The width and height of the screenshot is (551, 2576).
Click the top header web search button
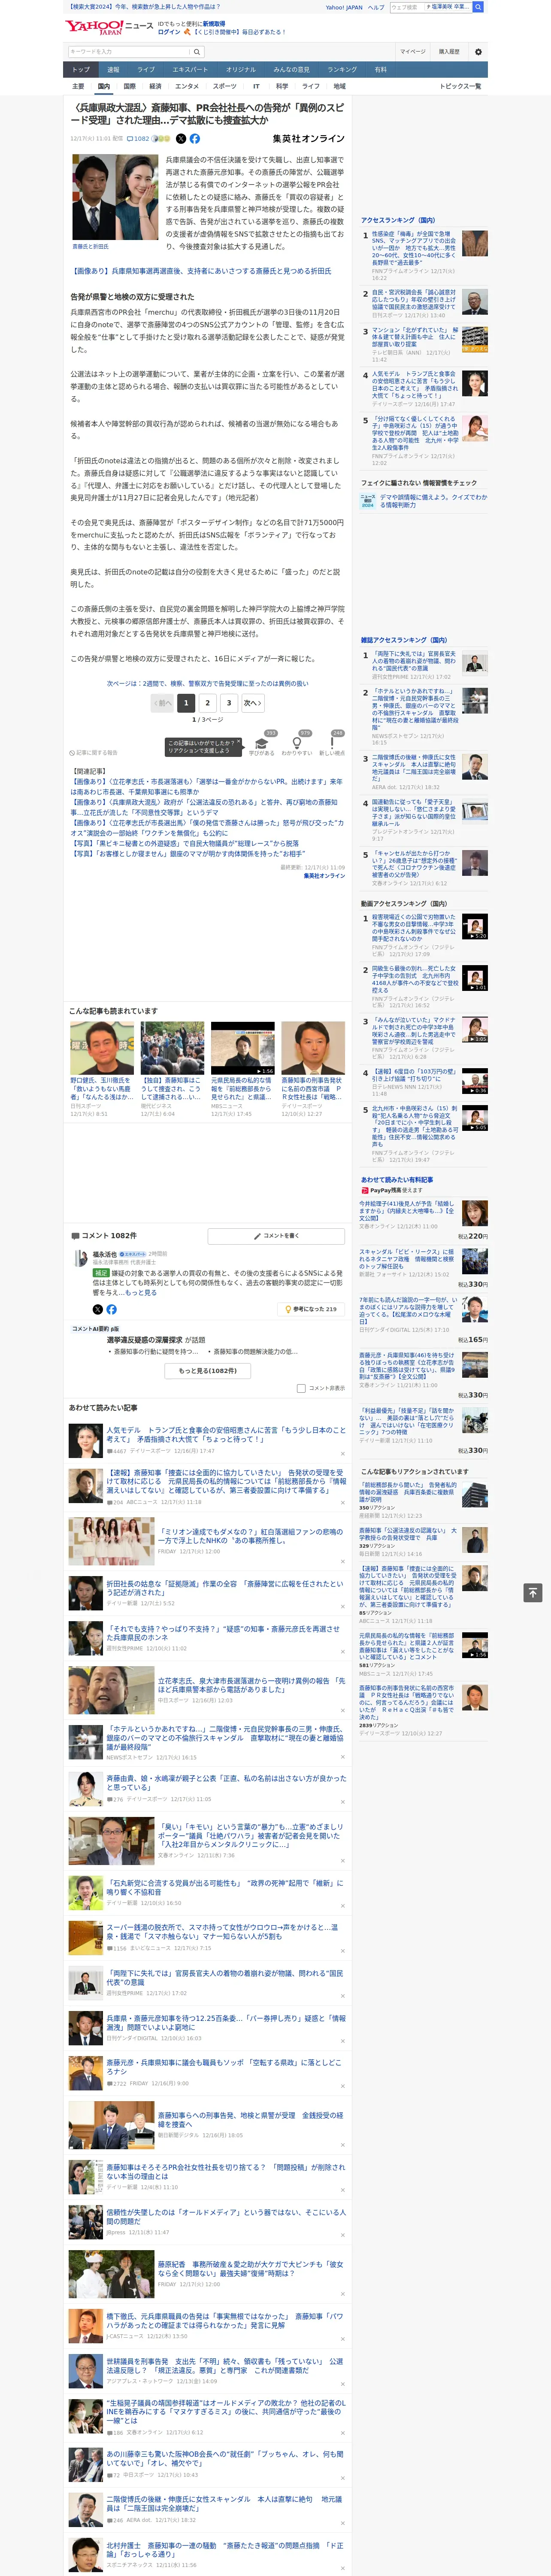point(478,7)
